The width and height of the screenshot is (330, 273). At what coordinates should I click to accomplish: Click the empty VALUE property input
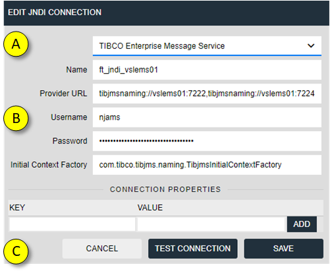click(211, 224)
